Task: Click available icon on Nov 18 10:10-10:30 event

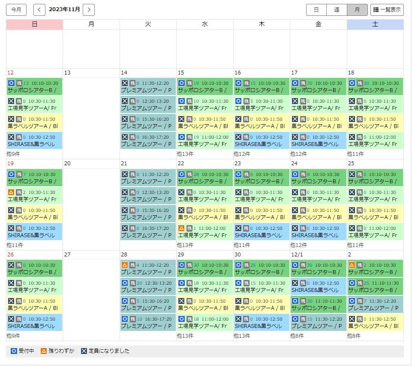Action: click(x=352, y=83)
